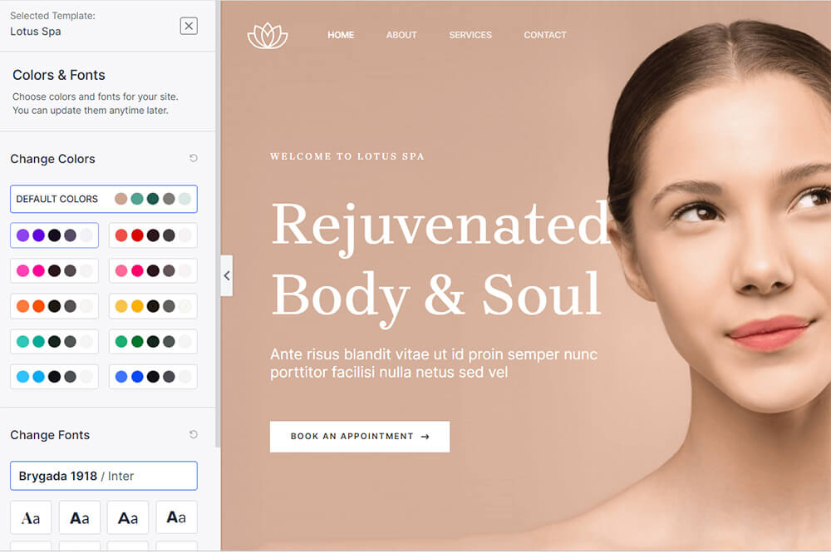Collapse the sidebar using the left chevron
The height and width of the screenshot is (554, 831).
coord(227,275)
